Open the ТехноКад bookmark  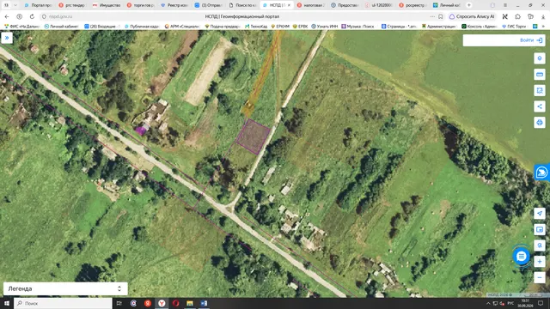click(256, 27)
